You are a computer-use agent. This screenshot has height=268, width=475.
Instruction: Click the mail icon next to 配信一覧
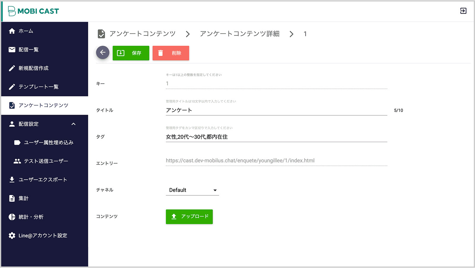pos(12,50)
